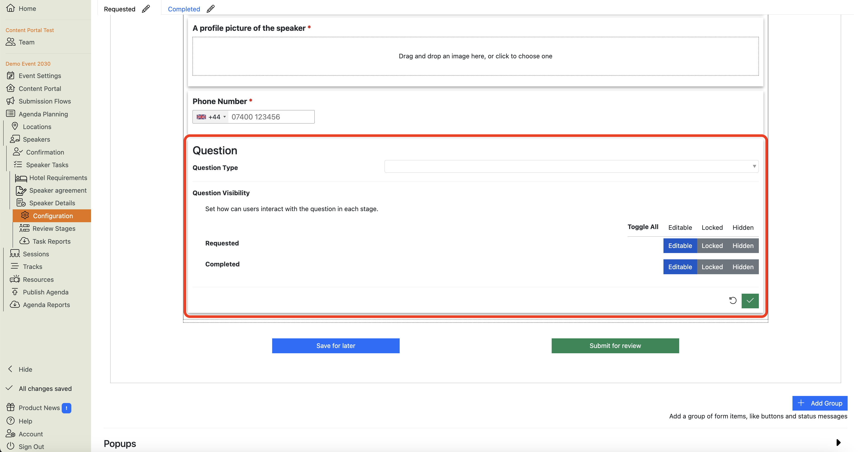Viewport: 858px width, 452px height.
Task: Click the Configuration gear icon
Action: [25, 215]
